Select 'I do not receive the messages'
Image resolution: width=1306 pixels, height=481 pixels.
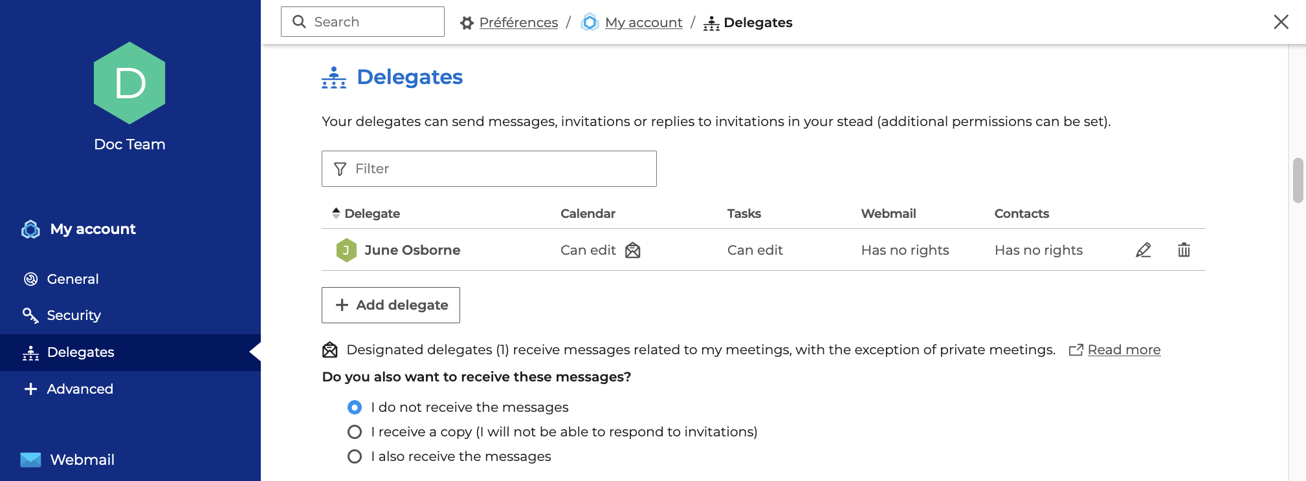[x=355, y=407]
